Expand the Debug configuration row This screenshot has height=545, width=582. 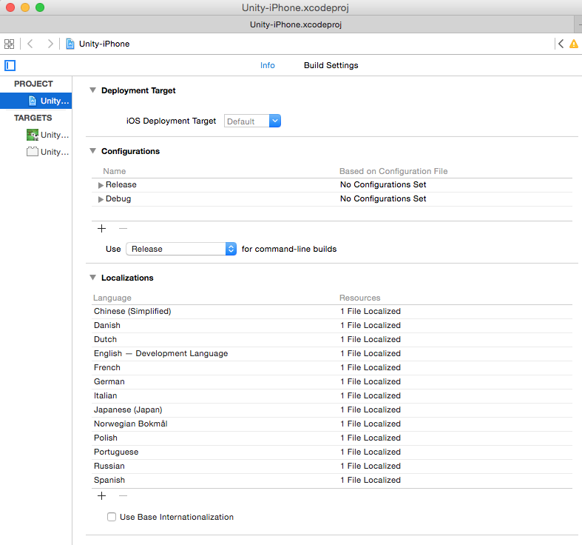click(x=101, y=199)
